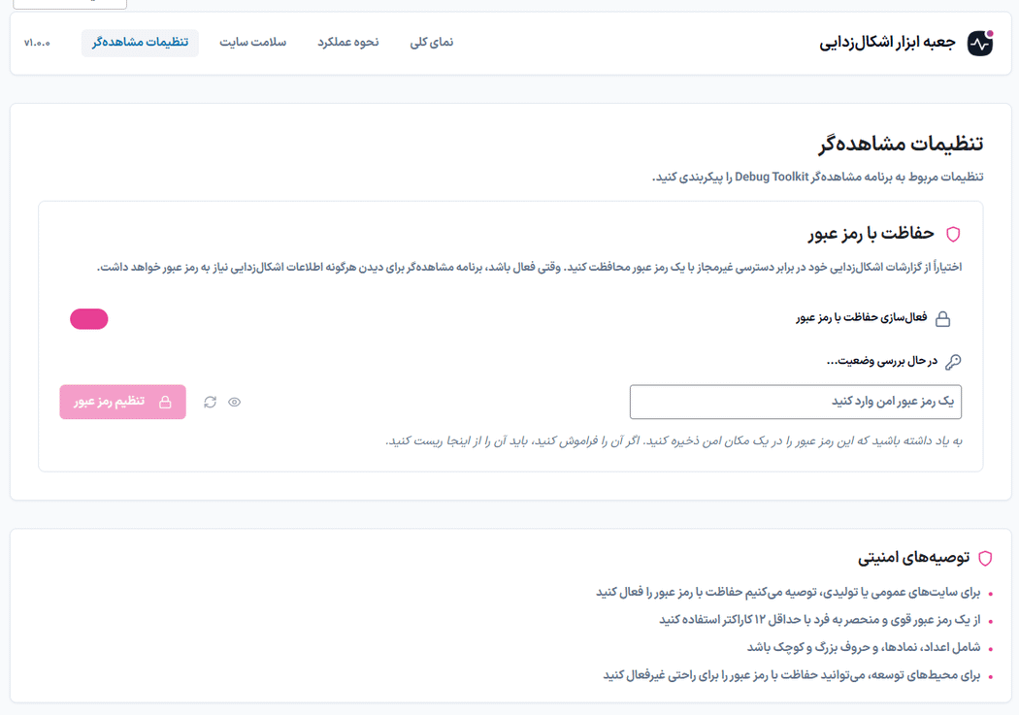Click the توصیه‌های امنیتی section heading
The width and height of the screenshot is (1019, 715).
tap(913, 558)
